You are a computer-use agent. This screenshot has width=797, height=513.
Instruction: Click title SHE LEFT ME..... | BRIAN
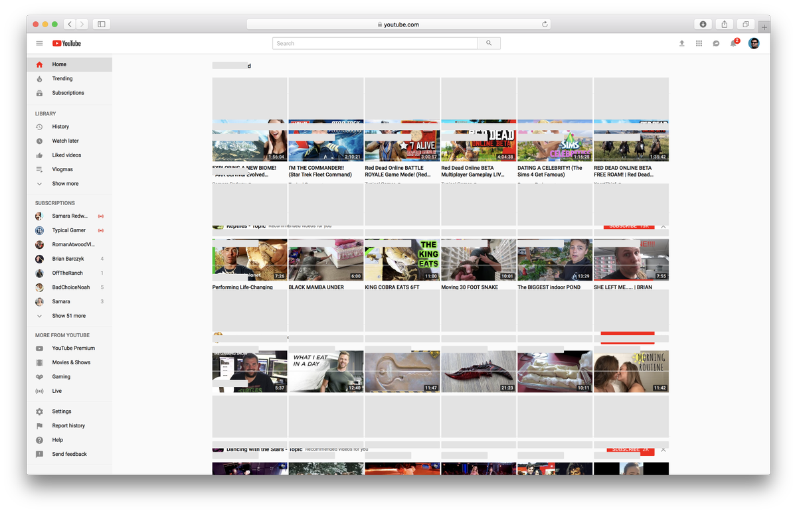(x=623, y=287)
